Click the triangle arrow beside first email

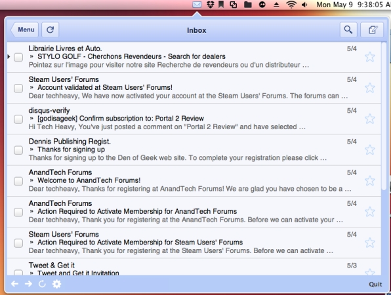tap(9, 57)
